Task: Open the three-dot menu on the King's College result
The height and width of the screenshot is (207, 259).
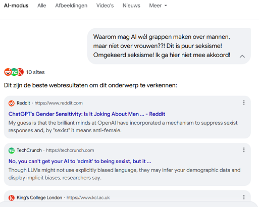Action: 244,197
